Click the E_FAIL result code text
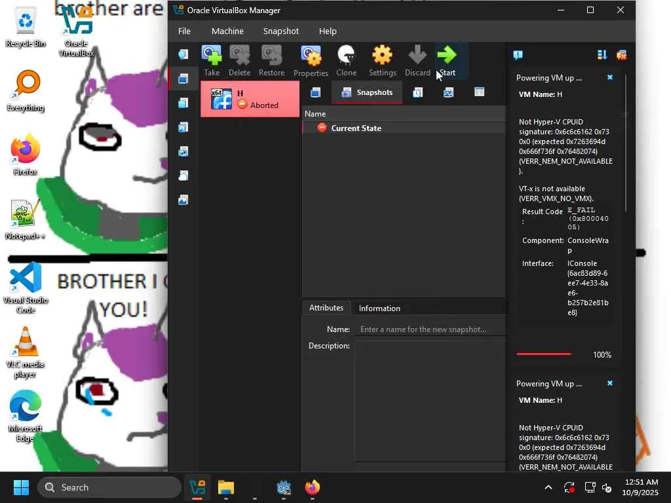671x503 pixels. click(588, 218)
